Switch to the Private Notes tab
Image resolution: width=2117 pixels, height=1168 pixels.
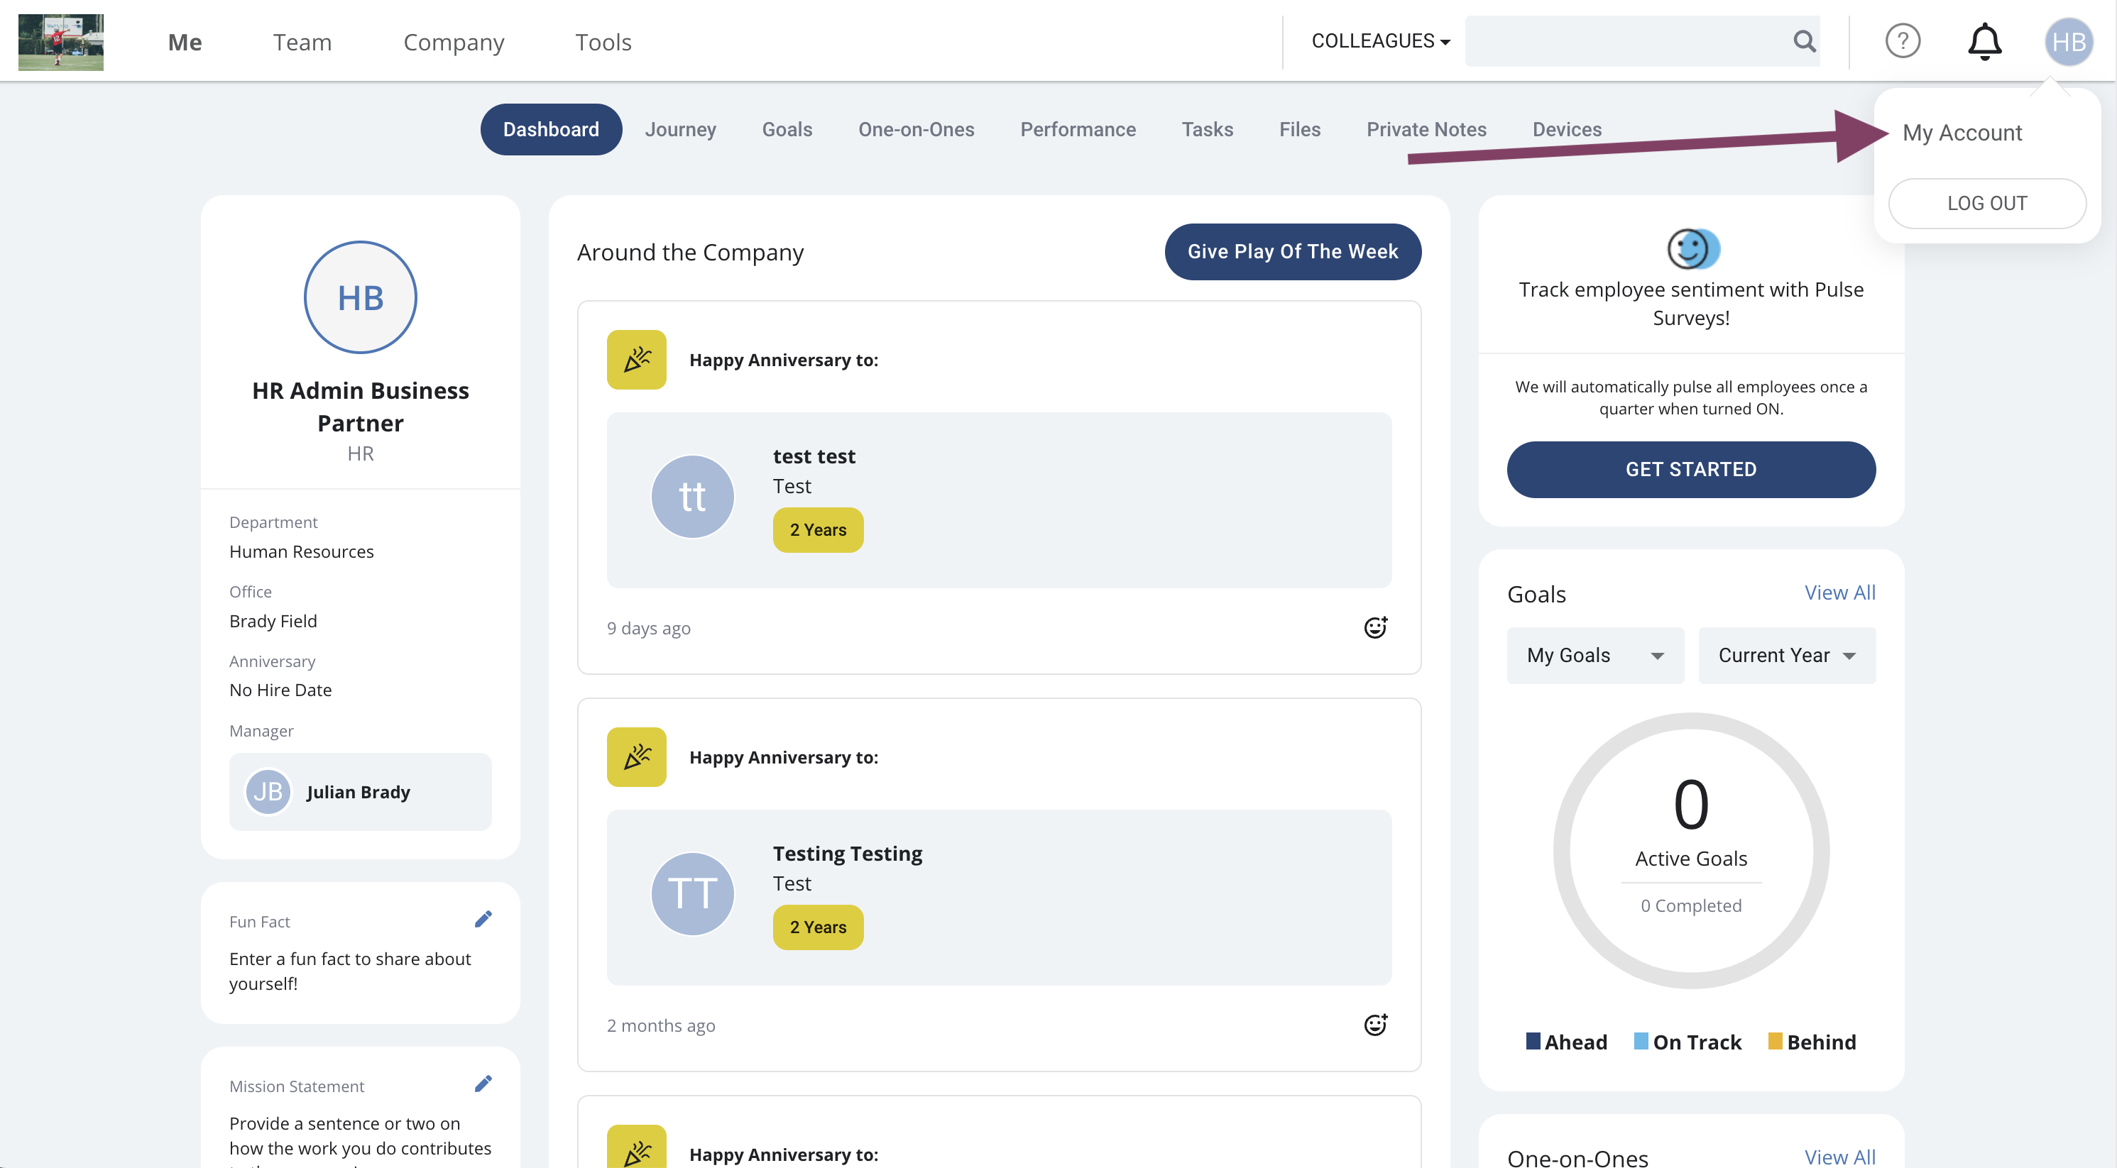[x=1426, y=129]
